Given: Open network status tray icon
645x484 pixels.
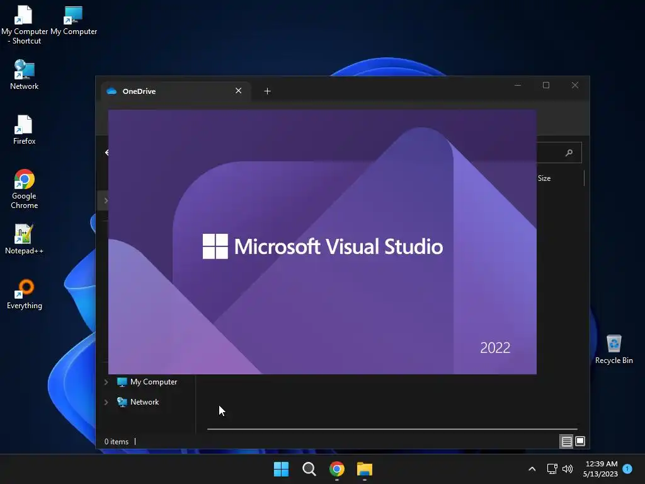Looking at the screenshot, I should point(552,469).
